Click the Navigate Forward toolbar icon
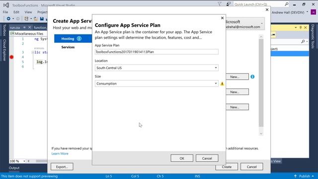Viewport: 318px width, 179px height. (18, 19)
